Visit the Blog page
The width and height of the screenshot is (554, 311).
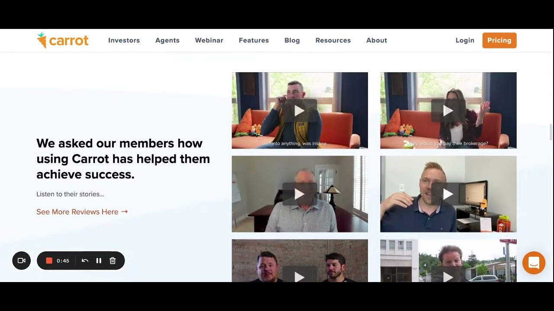(x=292, y=40)
